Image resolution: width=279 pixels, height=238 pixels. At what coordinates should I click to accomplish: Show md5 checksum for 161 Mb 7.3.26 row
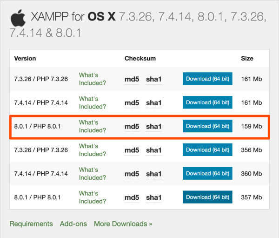tap(132, 79)
